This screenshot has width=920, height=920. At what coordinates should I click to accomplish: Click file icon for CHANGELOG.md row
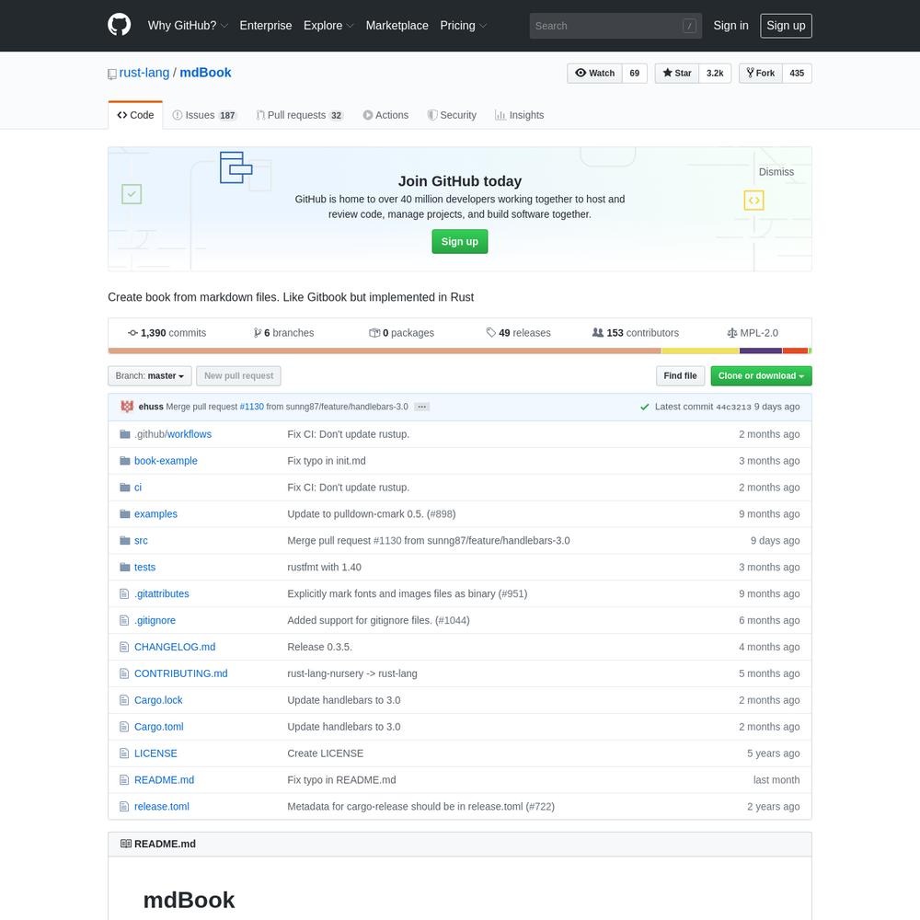point(124,647)
